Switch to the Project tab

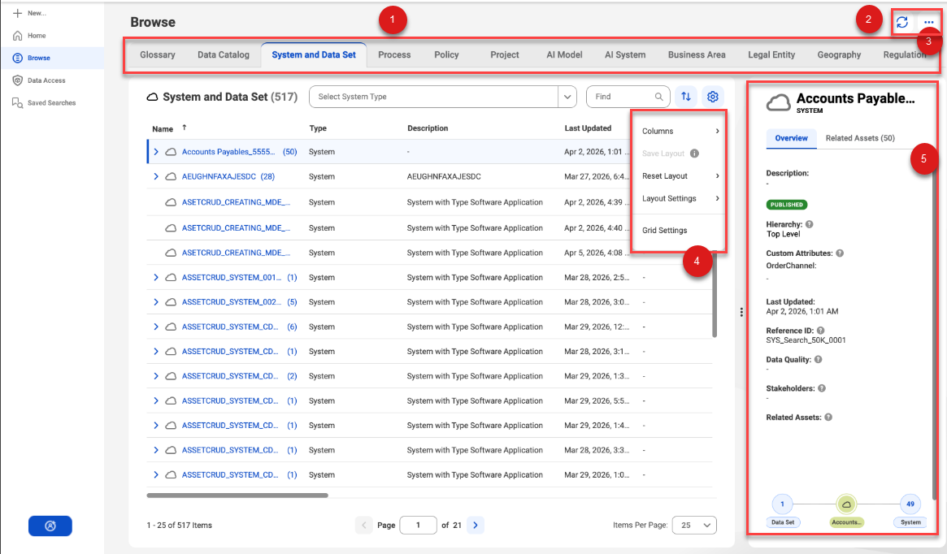point(504,55)
